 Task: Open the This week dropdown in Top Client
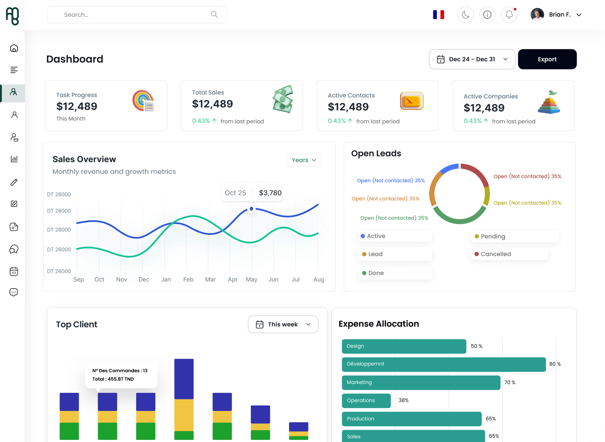[x=283, y=324]
